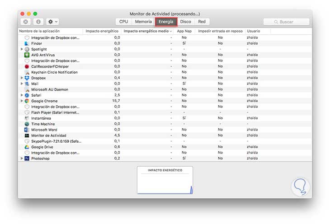Click the Monitor de Actividad icon
Screen dimensions: 330x224
point(27,135)
